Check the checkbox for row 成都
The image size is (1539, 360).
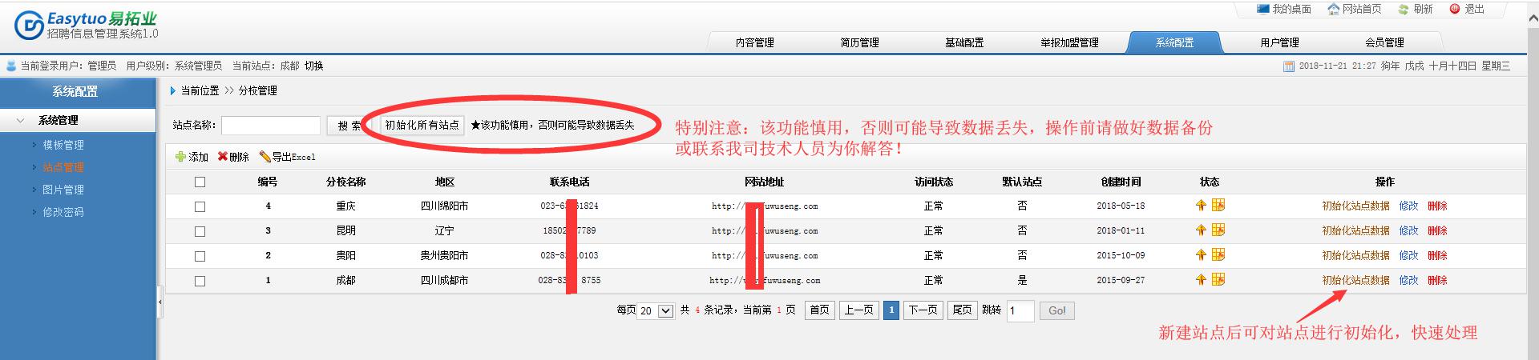200,281
